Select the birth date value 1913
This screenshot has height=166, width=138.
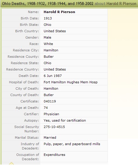pyautogui.click(x=48, y=18)
